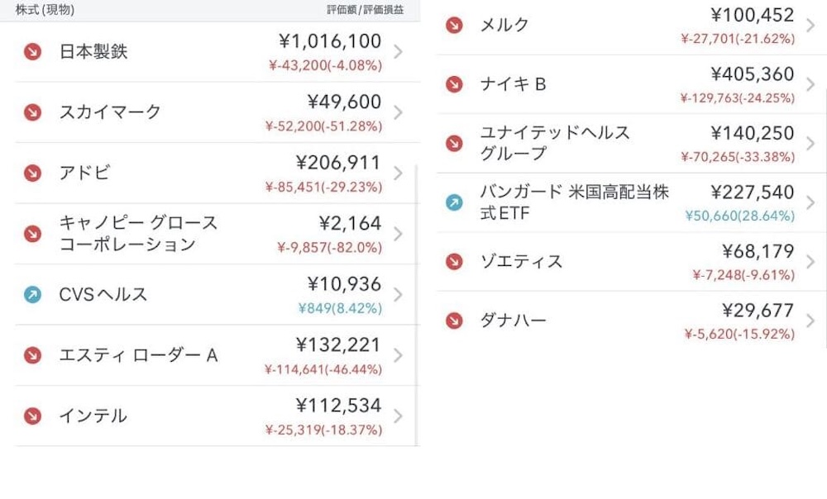Click the red down-arrow icon beside 日本製鉄
Viewport: 827px width, 499px height.
[x=32, y=52]
